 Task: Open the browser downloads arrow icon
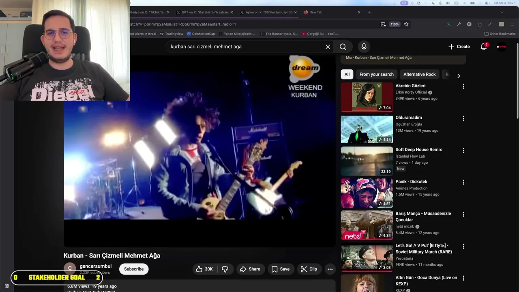coord(448,24)
